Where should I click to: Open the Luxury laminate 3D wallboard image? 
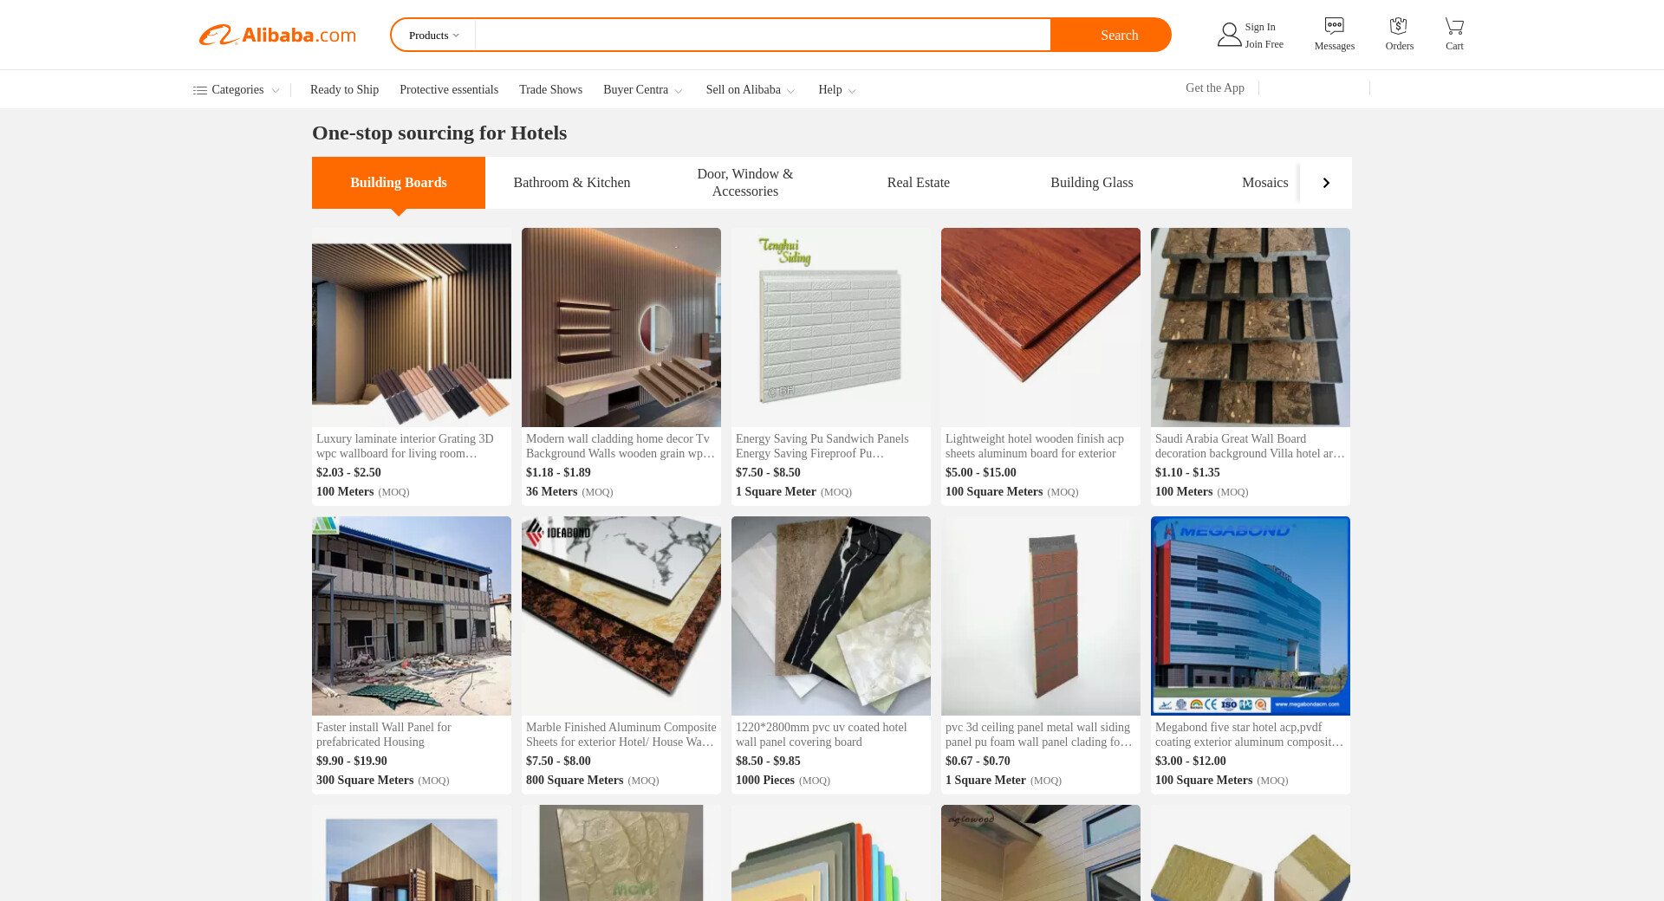(412, 327)
